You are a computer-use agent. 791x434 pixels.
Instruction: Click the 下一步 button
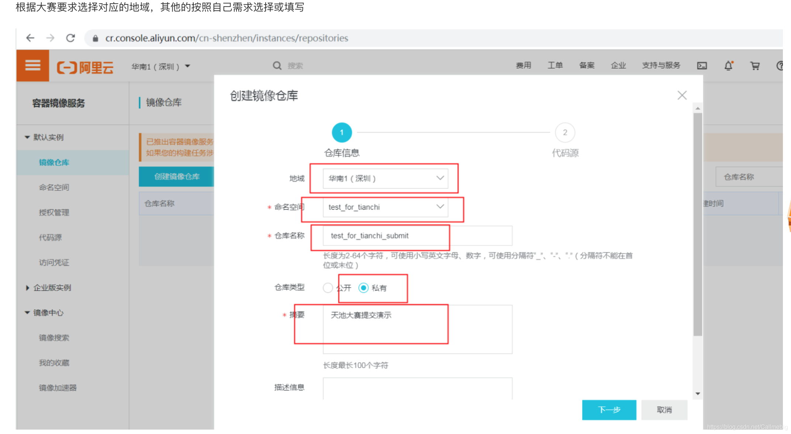609,410
